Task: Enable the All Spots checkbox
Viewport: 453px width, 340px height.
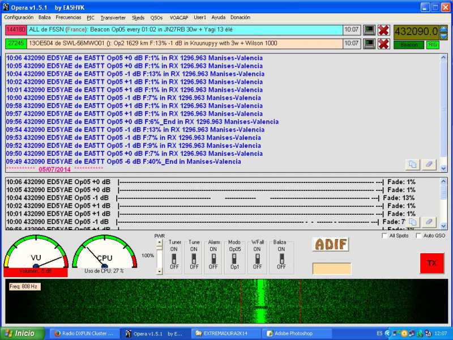Action: (x=384, y=236)
